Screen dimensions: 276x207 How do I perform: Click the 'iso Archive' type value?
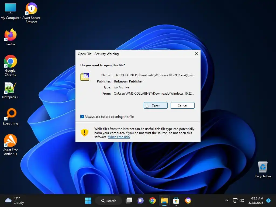point(122,87)
